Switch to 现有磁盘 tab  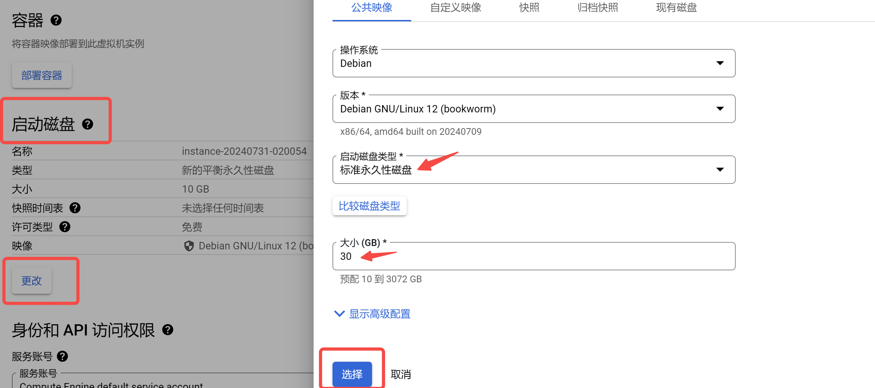tap(676, 8)
